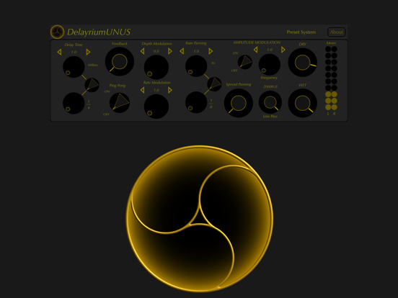Click the Depth Modulation knob
This screenshot has width=398, height=298.
click(x=156, y=67)
